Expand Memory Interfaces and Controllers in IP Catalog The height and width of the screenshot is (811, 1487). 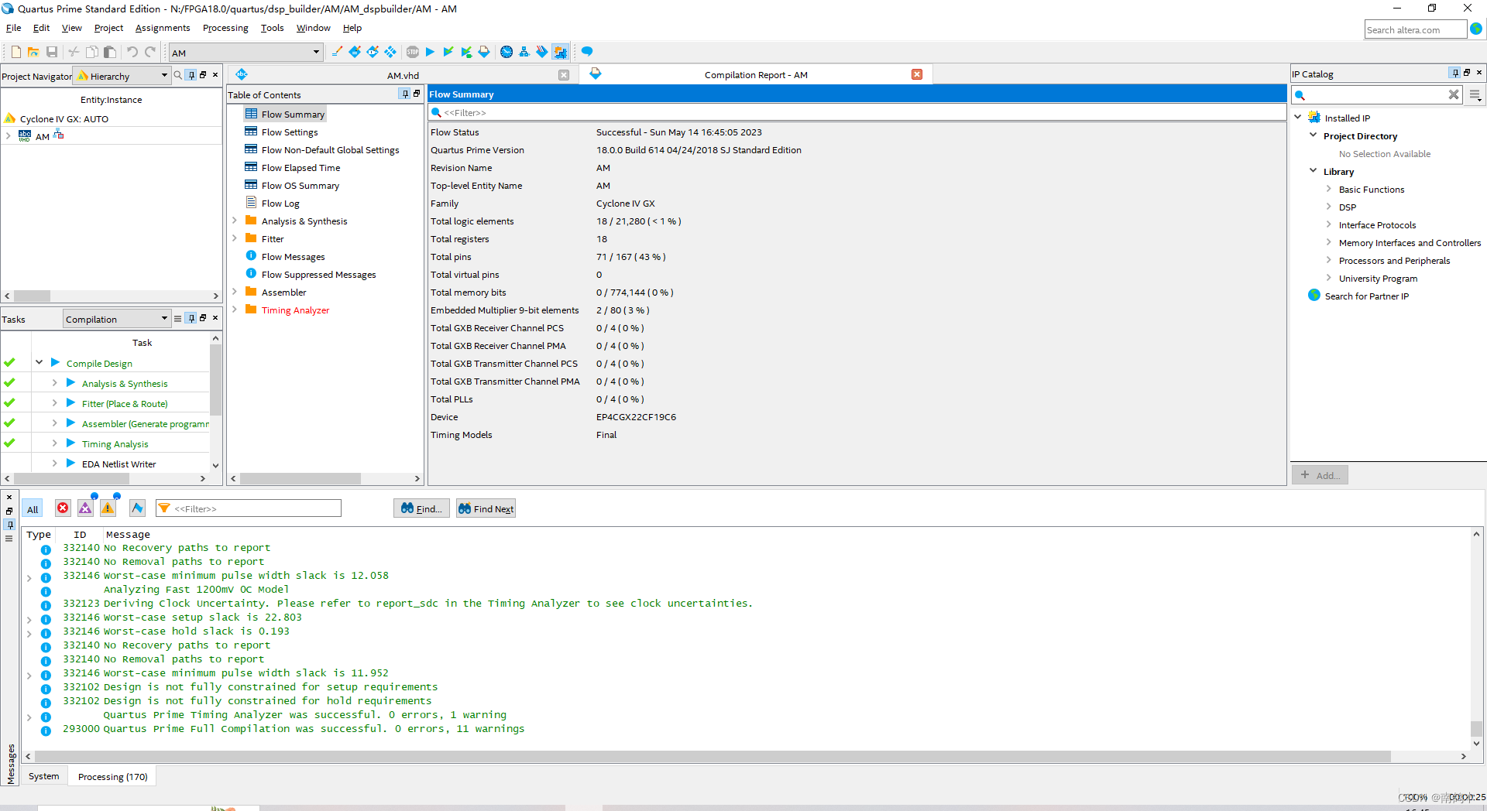tap(1330, 242)
